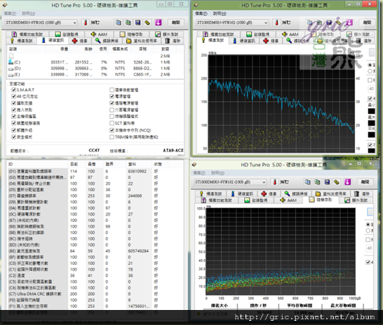Click copy-text icon in top-left HD Tune window
Viewport: 383px width, 325px height.
[118, 22]
